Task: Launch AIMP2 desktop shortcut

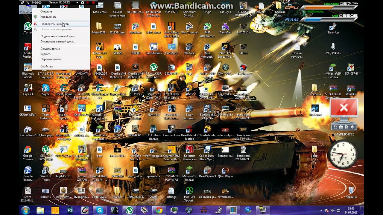Action: [x=189, y=90]
